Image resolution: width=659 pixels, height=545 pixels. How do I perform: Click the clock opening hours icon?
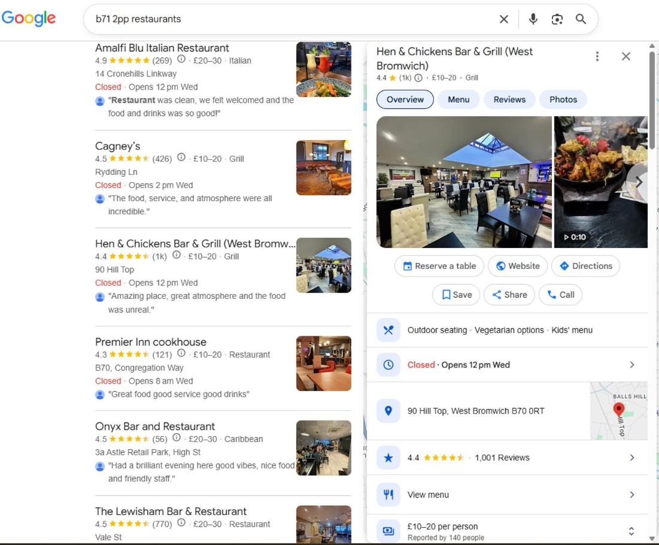[388, 365]
